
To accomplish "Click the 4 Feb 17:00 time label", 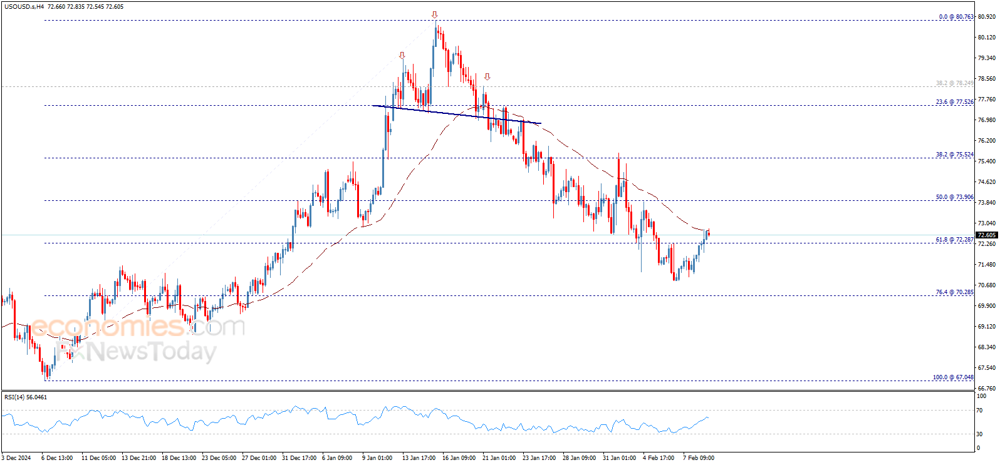I will [659, 458].
